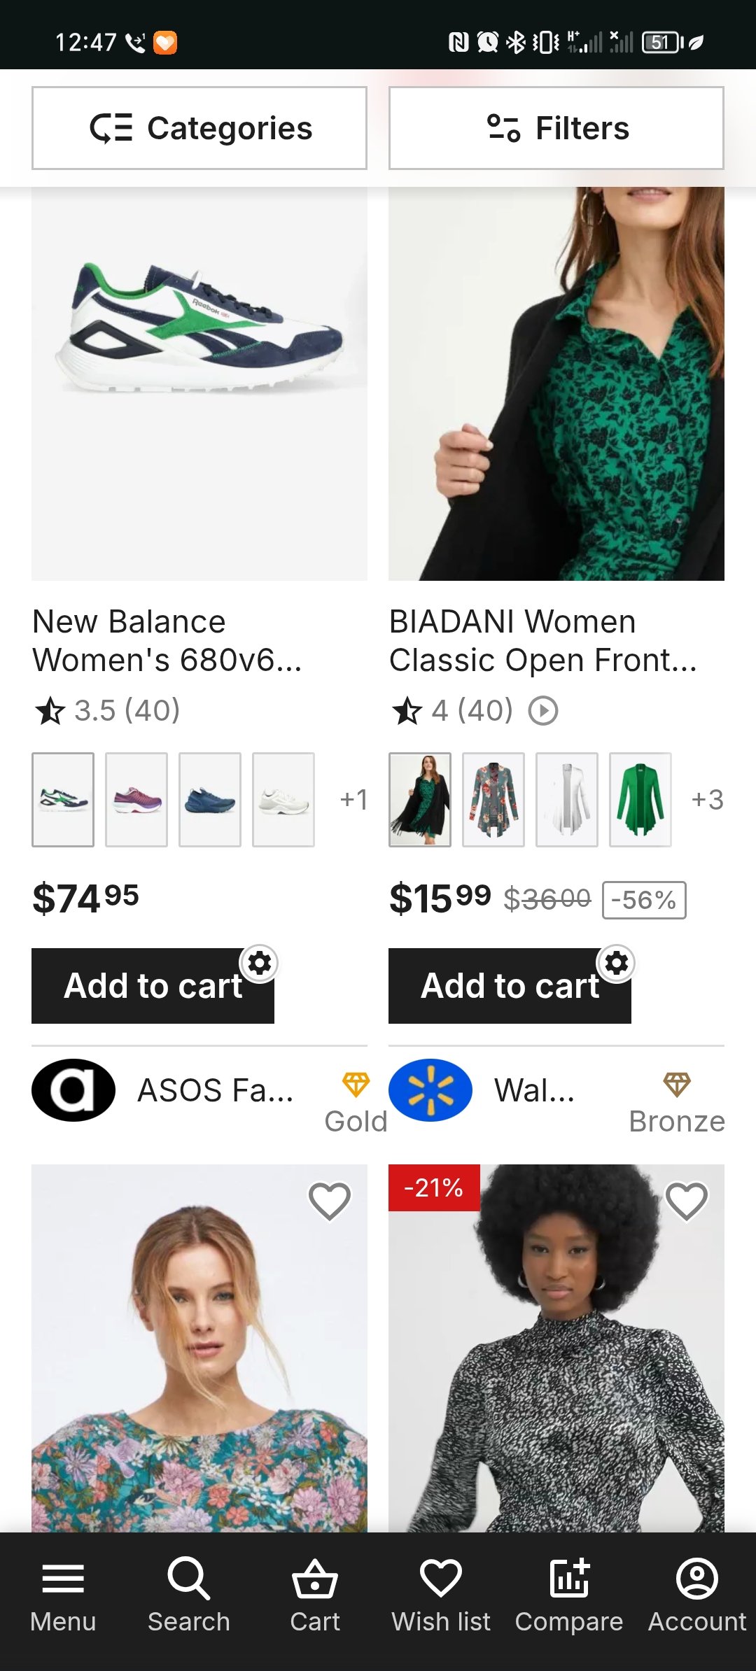The image size is (756, 1671).
Task: Favorite the floral blouse with heart
Action: (330, 1201)
